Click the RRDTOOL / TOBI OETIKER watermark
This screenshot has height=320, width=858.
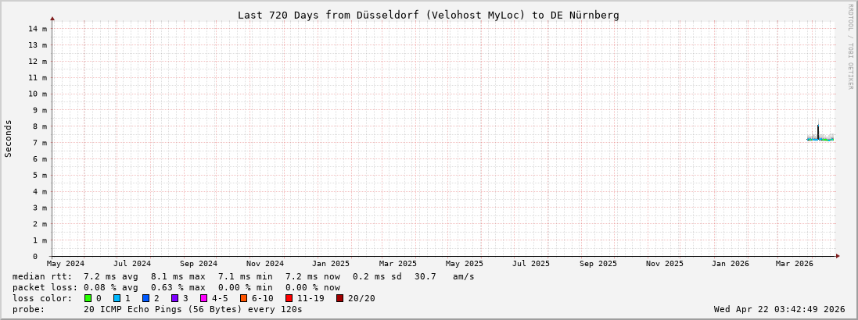[850, 46]
